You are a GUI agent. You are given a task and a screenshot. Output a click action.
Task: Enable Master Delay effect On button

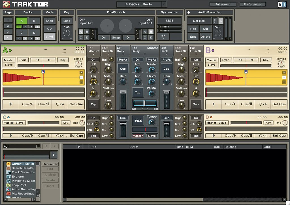click(138, 59)
